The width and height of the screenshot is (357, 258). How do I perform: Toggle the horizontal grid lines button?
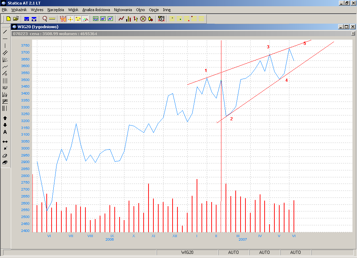[x=78, y=19]
